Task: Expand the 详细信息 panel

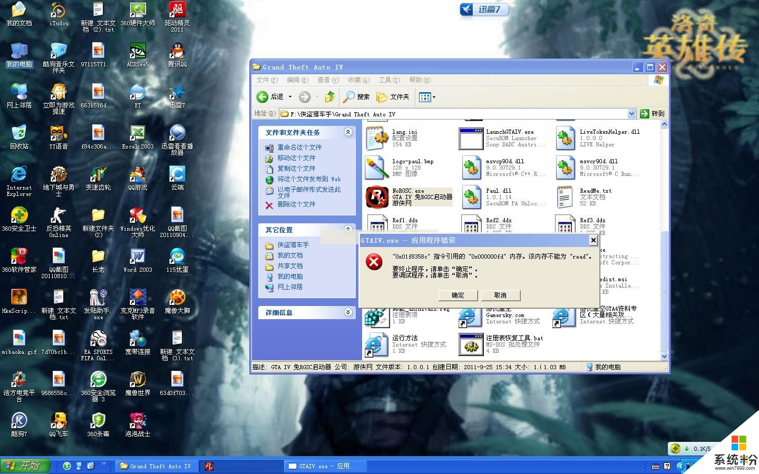Action: point(348,312)
